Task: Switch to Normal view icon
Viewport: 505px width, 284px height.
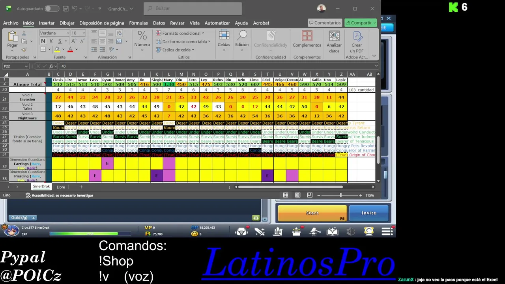Action: point(286,195)
